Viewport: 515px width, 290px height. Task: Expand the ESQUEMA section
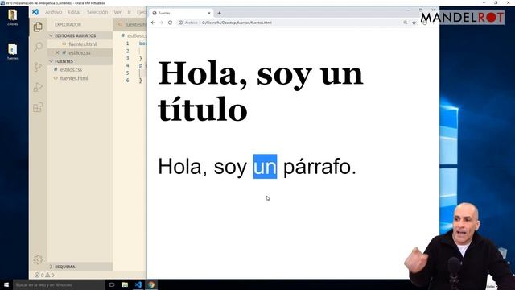[x=80, y=267]
